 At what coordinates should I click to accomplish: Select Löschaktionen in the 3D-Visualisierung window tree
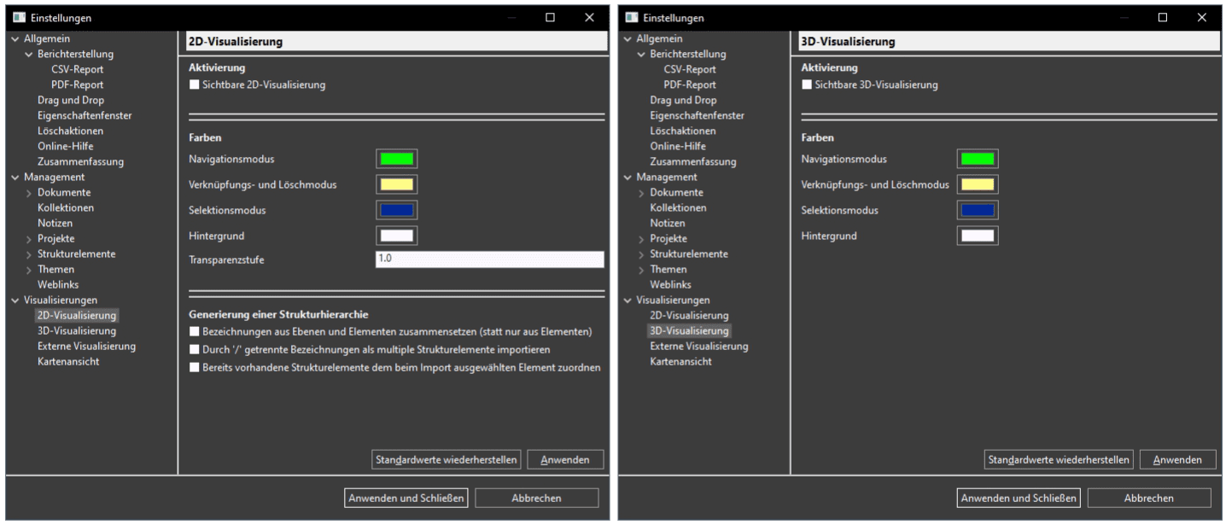pyautogui.click(x=683, y=131)
